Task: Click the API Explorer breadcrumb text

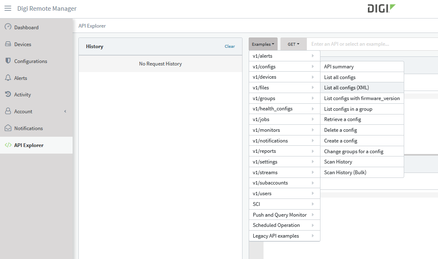Action: 92,26
